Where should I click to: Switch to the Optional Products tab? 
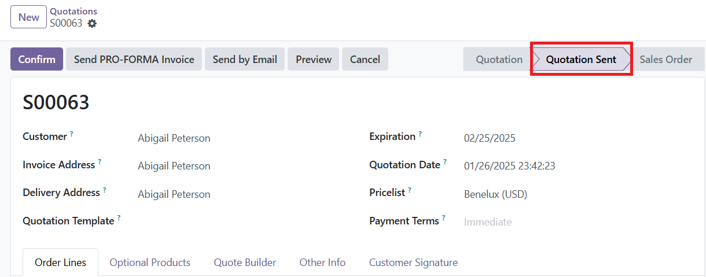[150, 263]
